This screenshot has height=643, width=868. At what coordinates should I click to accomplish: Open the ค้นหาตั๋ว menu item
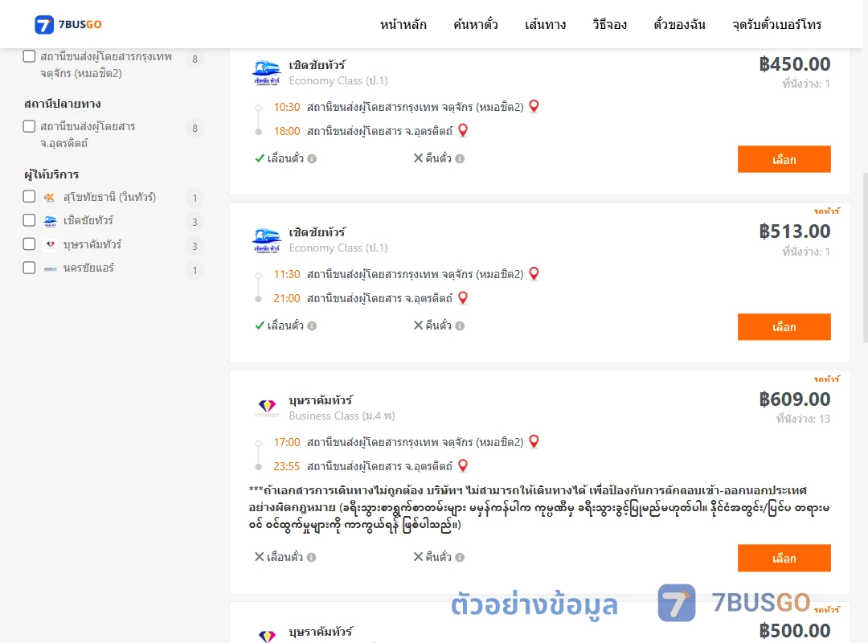476,24
